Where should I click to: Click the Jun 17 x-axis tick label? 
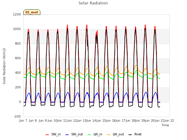pos(120,120)
